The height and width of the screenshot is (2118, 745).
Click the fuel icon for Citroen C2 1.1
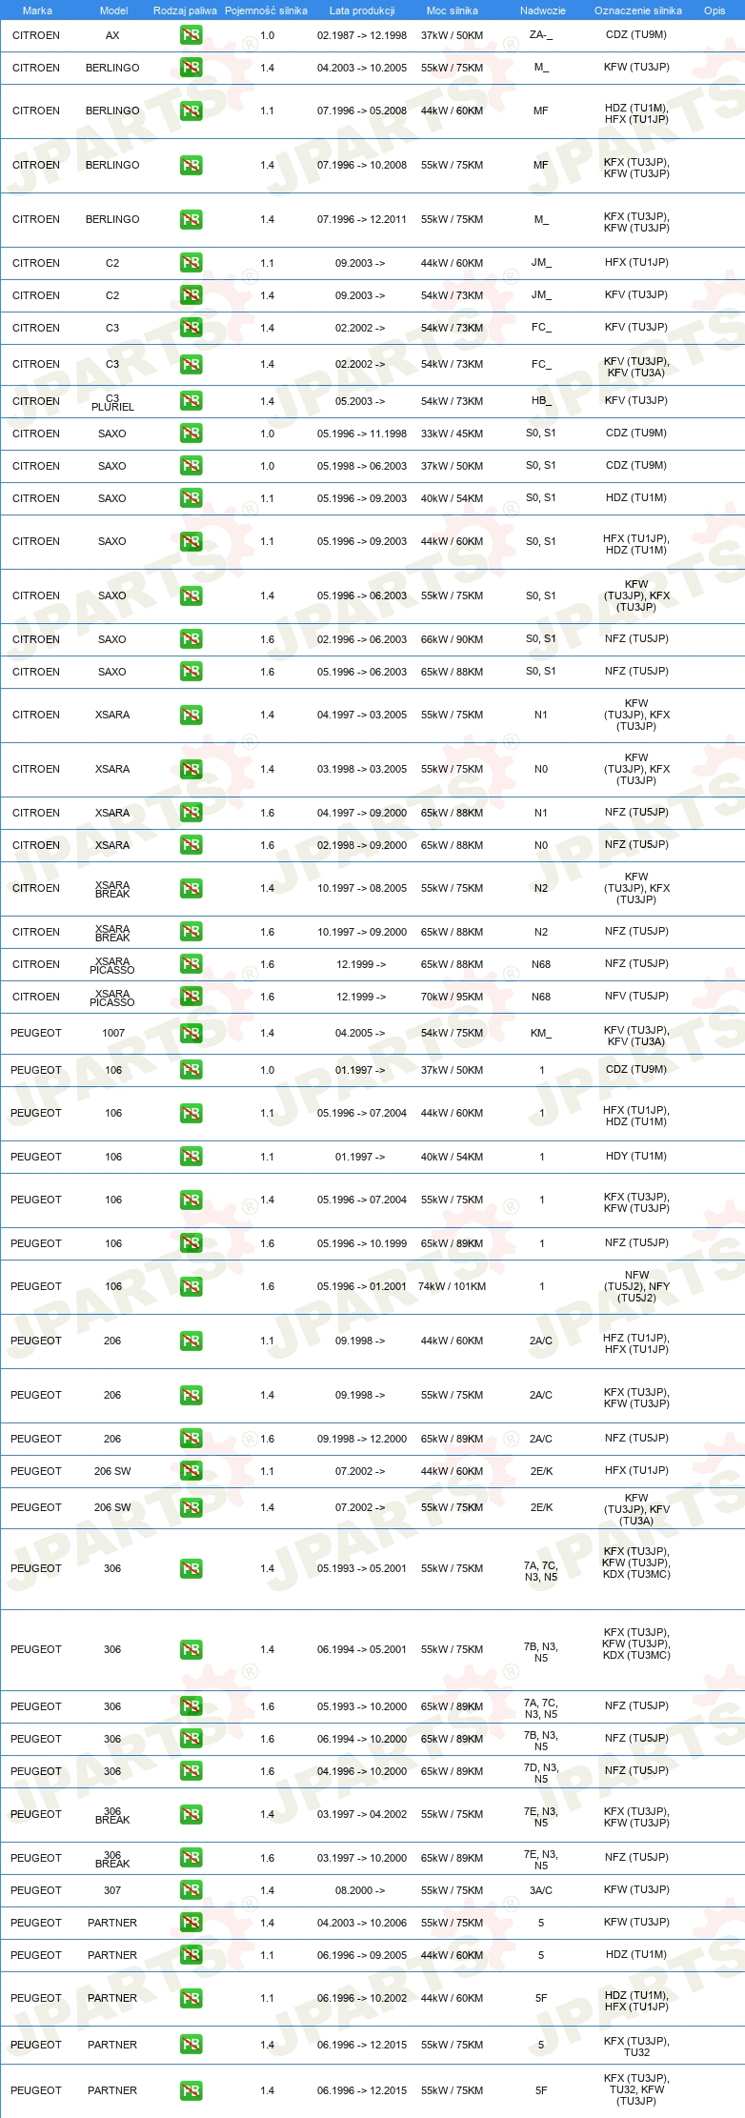coord(191,263)
